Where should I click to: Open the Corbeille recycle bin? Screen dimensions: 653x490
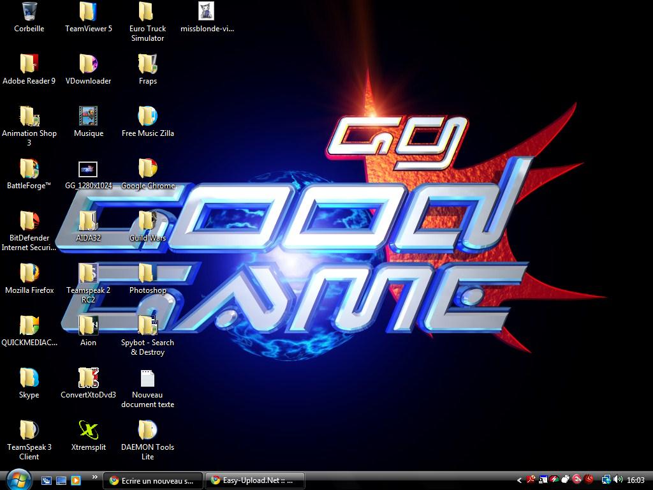click(29, 12)
